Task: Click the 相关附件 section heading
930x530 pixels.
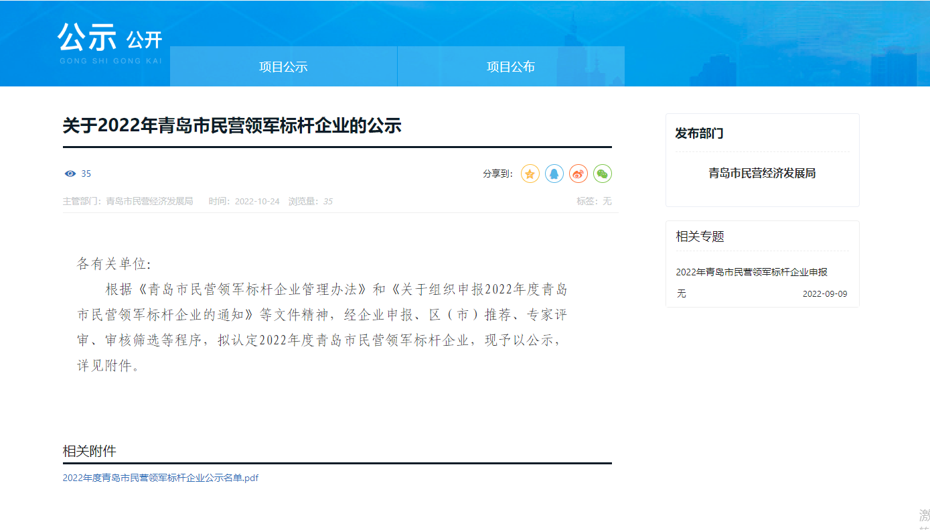Action: click(x=90, y=452)
